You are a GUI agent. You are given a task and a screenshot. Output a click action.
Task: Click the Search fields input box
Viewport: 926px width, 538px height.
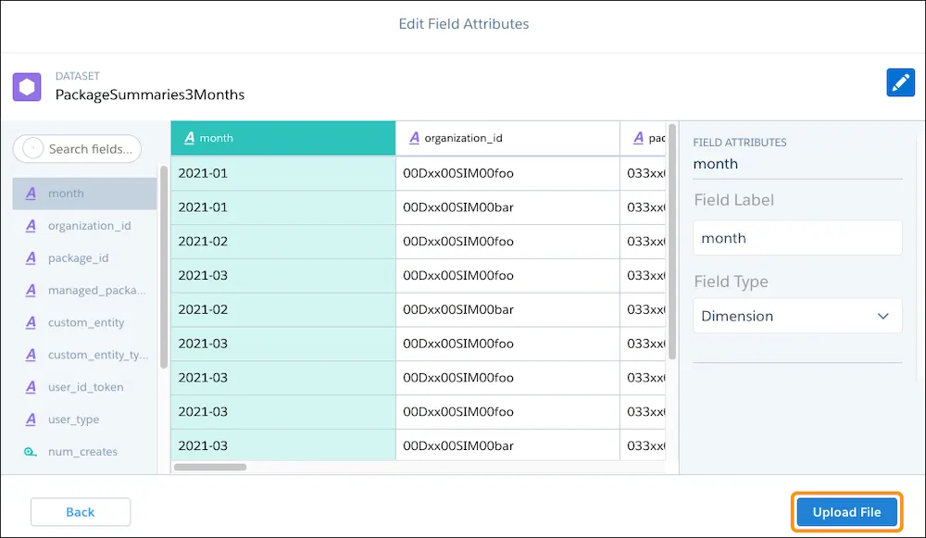tap(78, 149)
